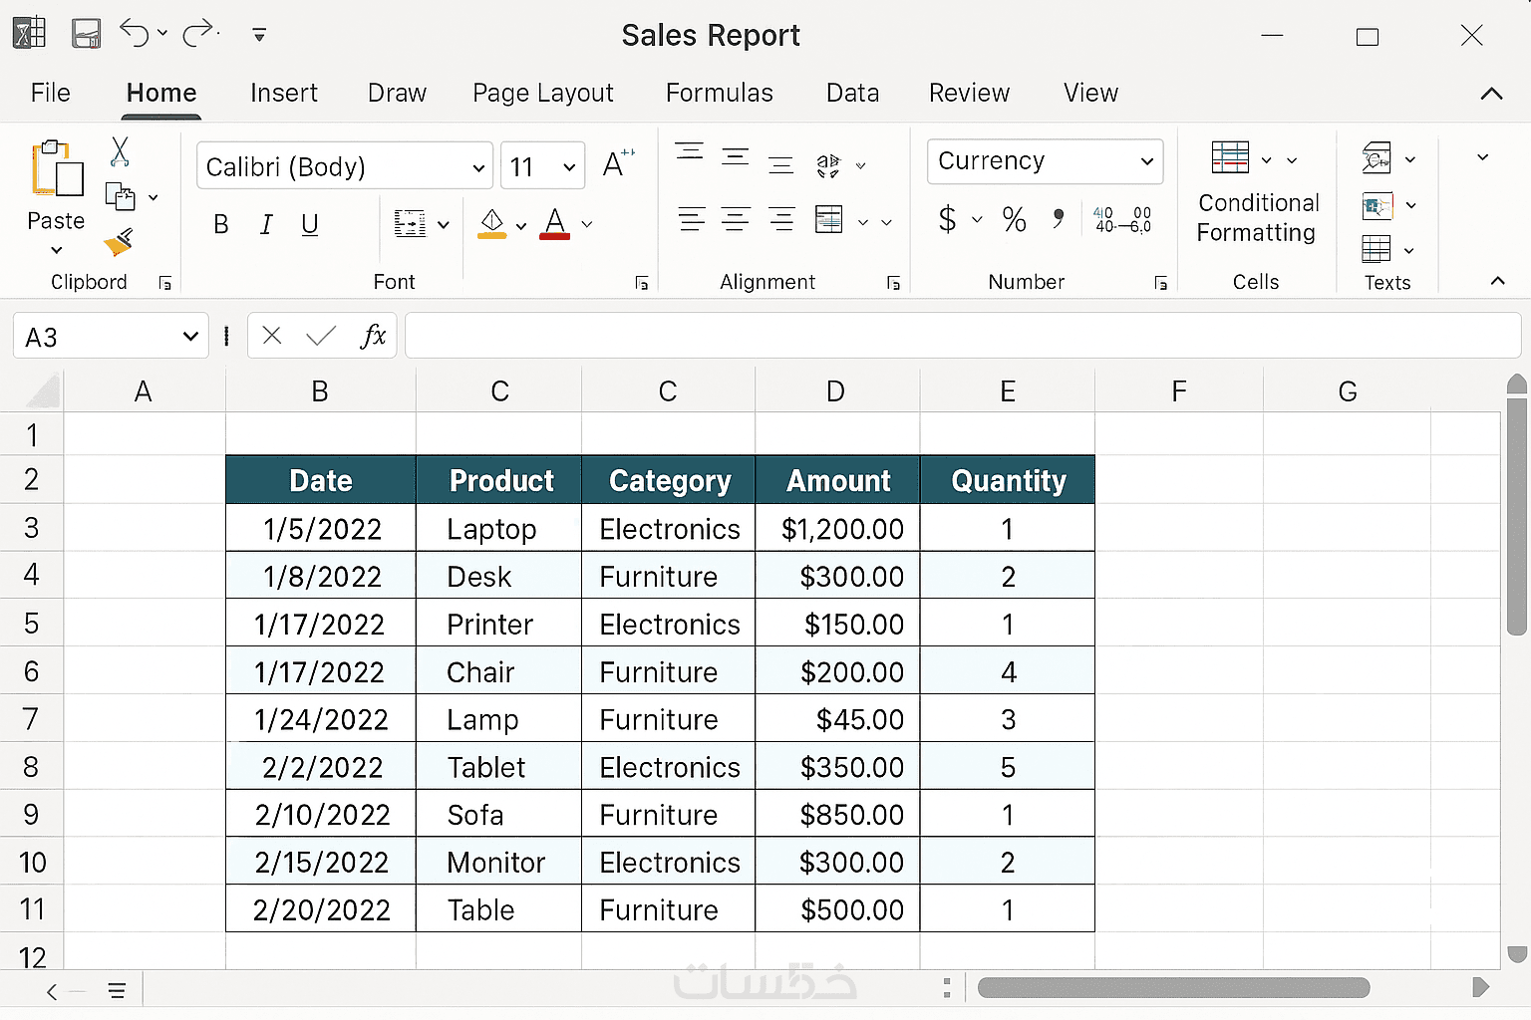Viewport: 1531px width, 1020px height.
Task: Click the Format Painter brush icon
Action: tap(118, 242)
